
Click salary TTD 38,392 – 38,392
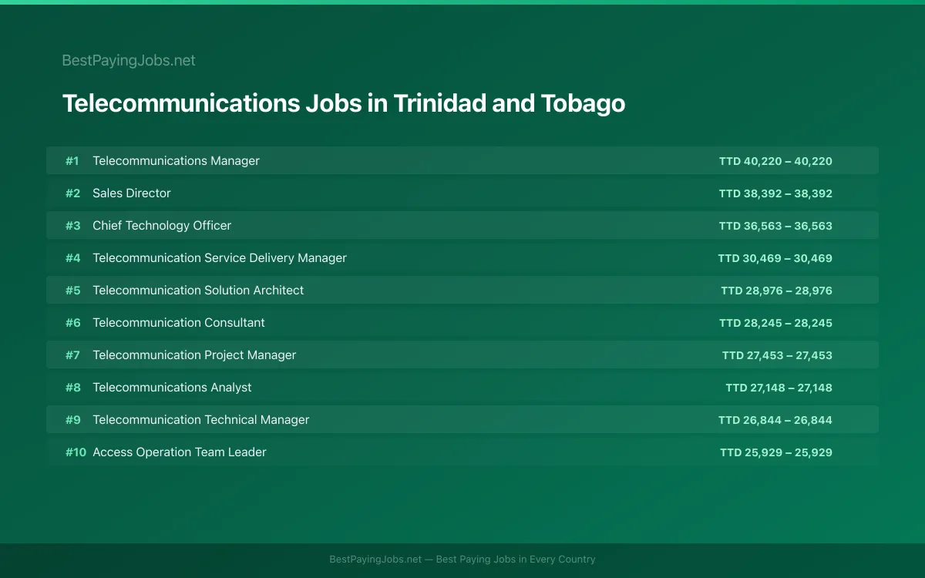(775, 193)
